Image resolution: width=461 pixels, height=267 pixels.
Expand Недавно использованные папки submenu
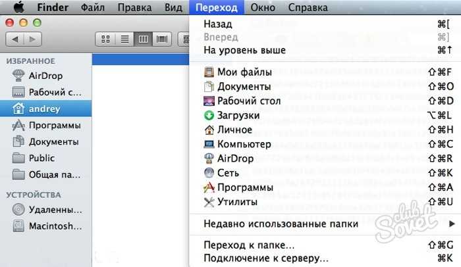pyautogui.click(x=325, y=224)
